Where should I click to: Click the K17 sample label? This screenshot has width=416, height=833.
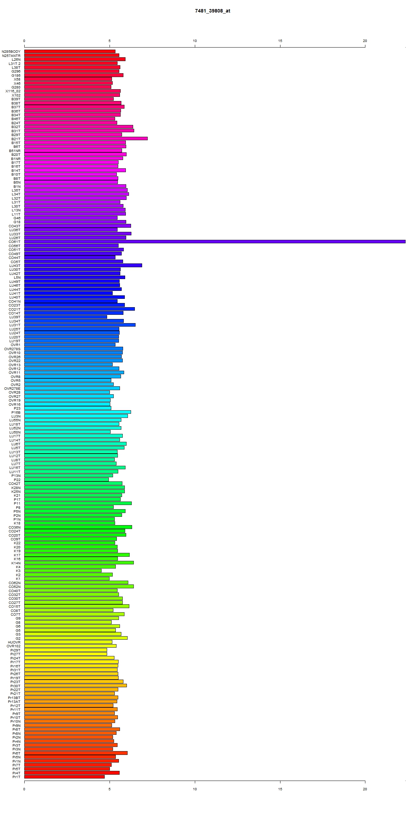pyautogui.click(x=17, y=555)
